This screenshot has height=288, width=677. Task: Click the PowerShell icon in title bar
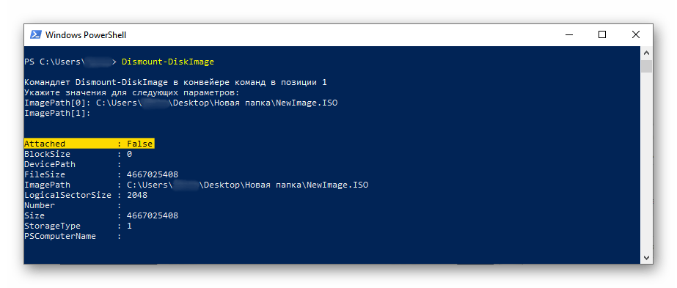click(35, 35)
